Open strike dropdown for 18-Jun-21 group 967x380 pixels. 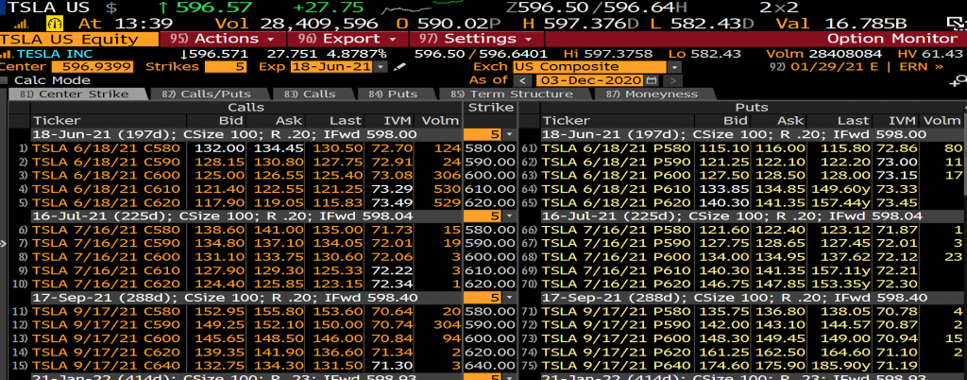coord(509,134)
